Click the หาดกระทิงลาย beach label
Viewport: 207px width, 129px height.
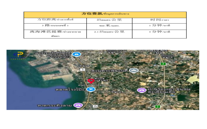(x=55, y=105)
